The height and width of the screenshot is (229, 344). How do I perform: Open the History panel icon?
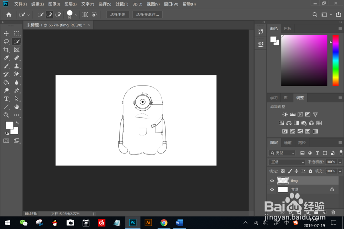click(261, 32)
